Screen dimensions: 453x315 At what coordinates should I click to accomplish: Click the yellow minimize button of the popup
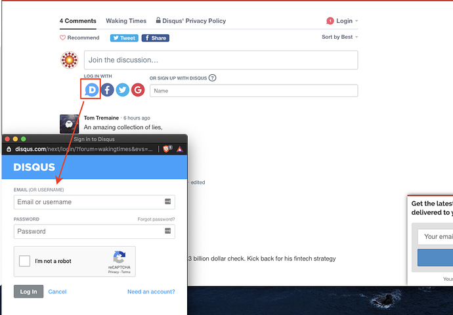point(15,139)
